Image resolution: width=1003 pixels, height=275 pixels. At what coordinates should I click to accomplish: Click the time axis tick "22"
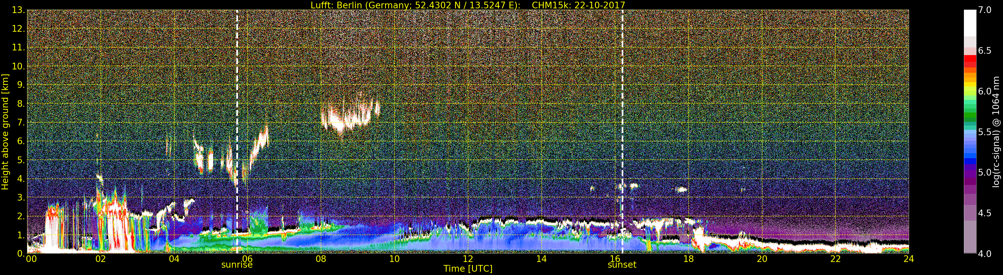[x=836, y=259]
